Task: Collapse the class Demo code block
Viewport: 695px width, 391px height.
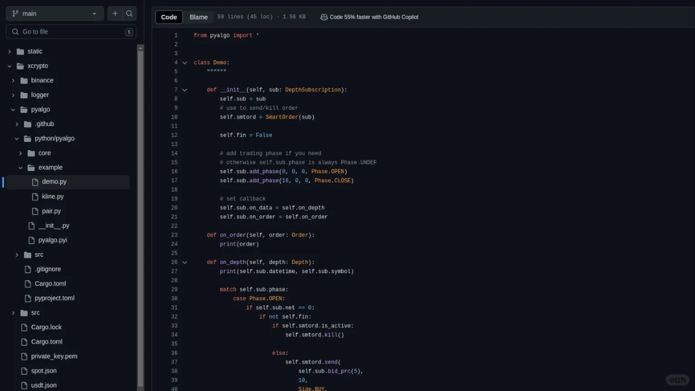Action: (185, 63)
